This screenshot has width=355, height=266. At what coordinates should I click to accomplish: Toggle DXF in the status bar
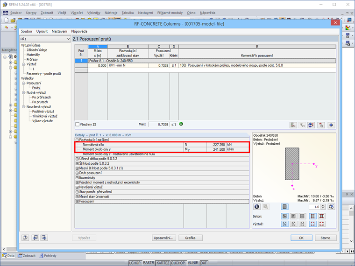(x=204, y=263)
